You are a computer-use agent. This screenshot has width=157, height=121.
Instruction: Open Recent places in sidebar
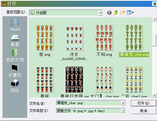coord(15,24)
